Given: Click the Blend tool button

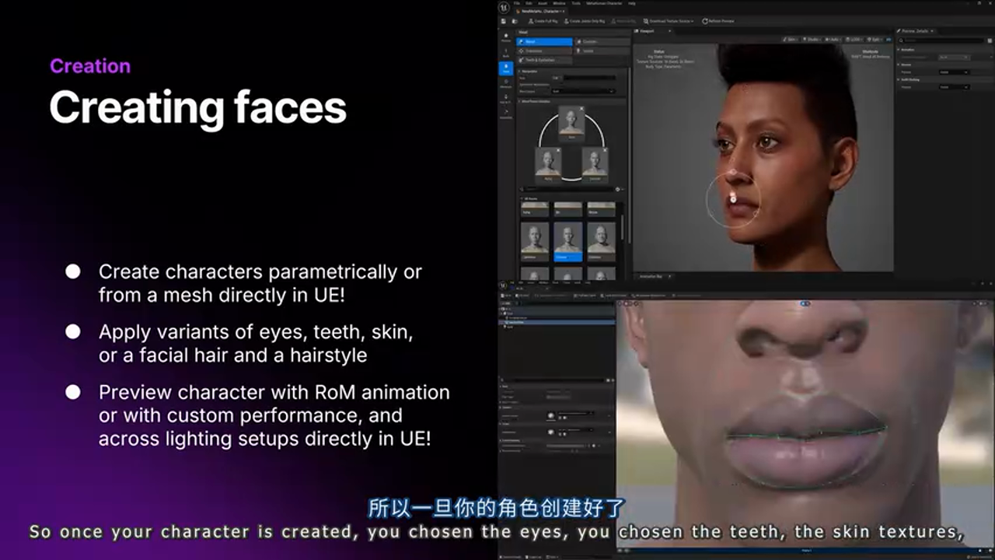Looking at the screenshot, I should coord(544,42).
